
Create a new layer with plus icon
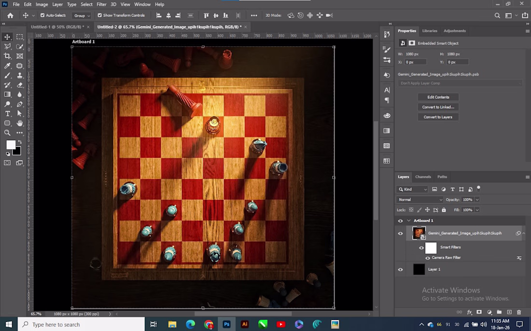coord(509,312)
